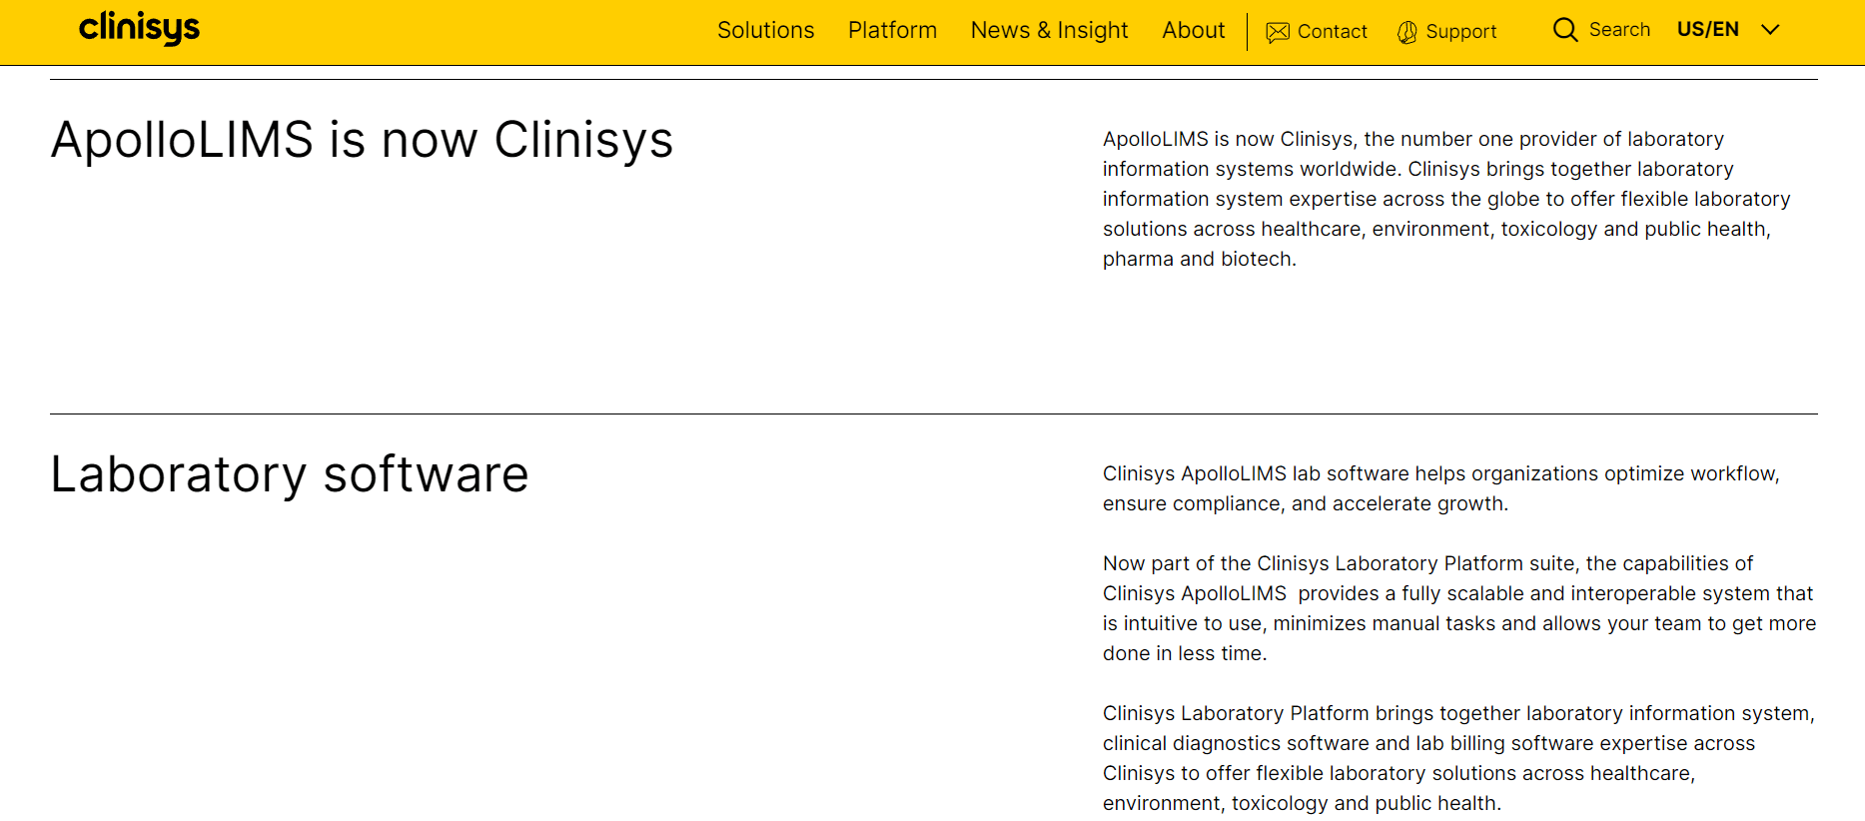The image size is (1865, 821).
Task: Open the News & Insight menu
Action: 1049,31
